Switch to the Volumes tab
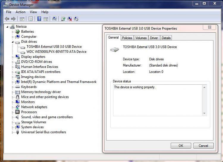223x162 pixels. (141, 38)
